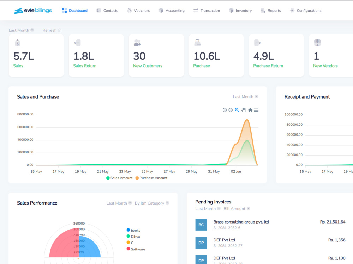Open the Purchase link on 10.6L card

tap(202, 66)
